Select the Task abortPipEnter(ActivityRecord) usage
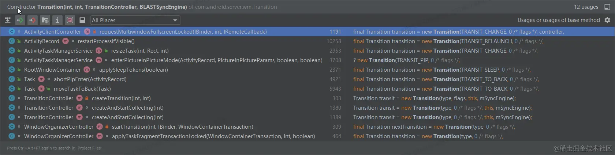This screenshot has height=155, width=615. [90, 79]
